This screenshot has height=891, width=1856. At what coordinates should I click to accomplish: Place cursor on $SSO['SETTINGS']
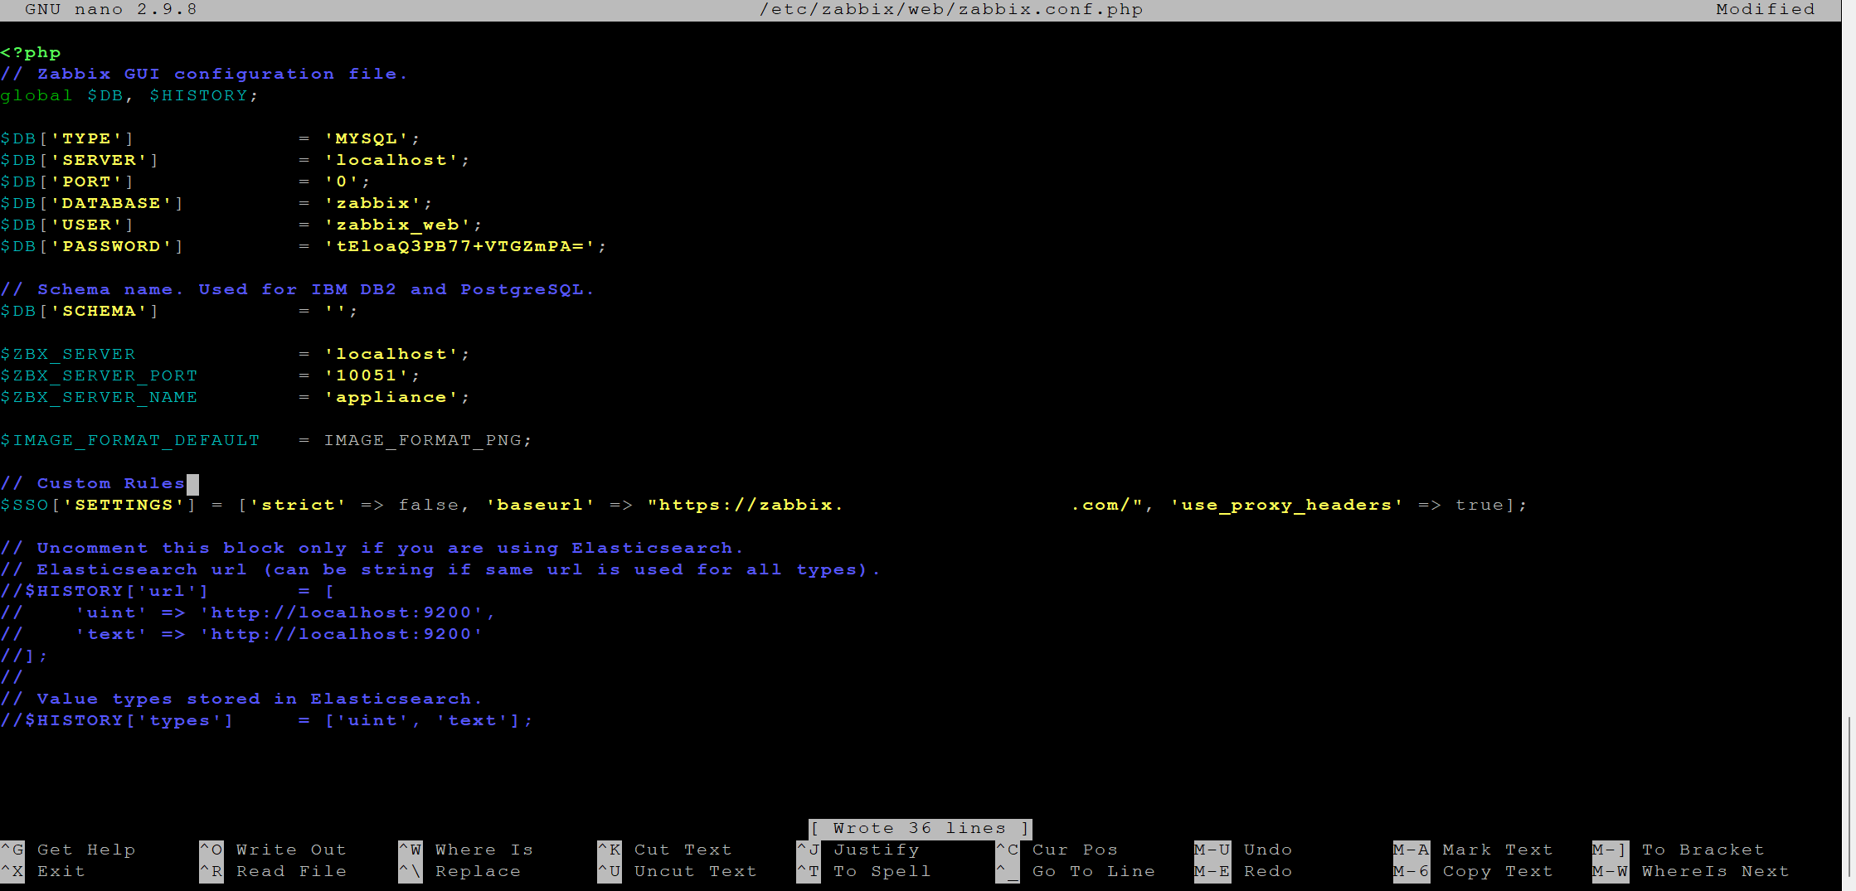(x=99, y=505)
